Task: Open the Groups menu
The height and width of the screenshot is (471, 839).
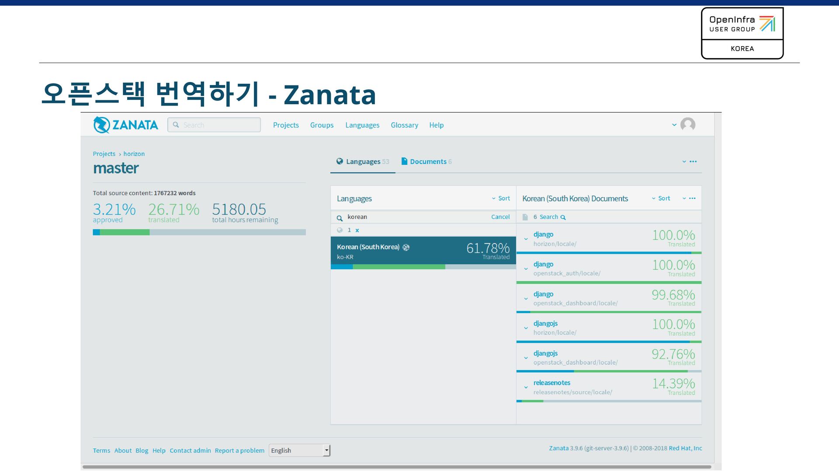Action: click(322, 125)
